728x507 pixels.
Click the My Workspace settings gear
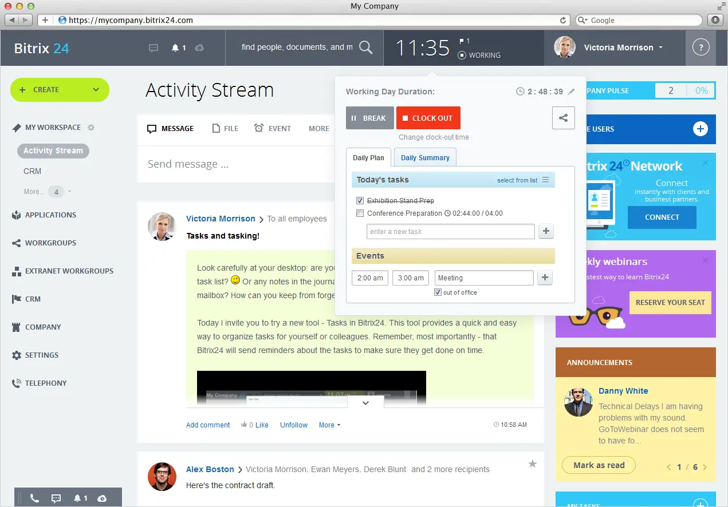[x=90, y=128]
